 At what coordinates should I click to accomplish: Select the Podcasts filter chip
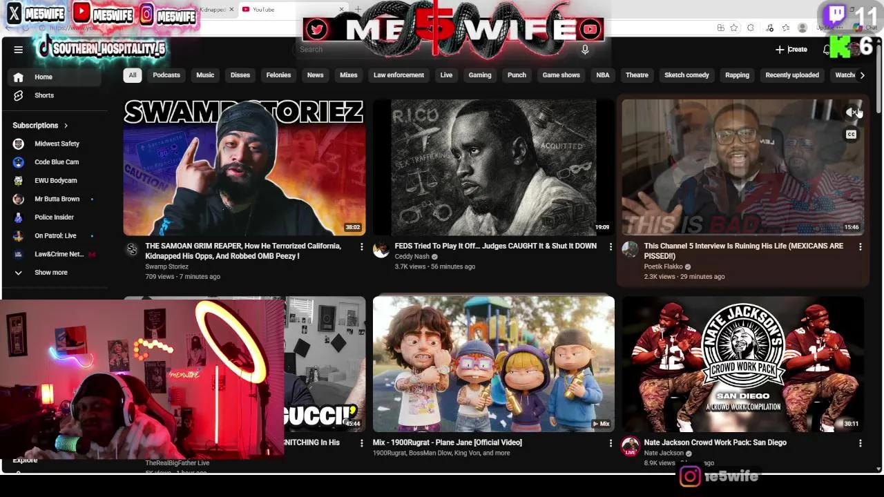click(x=166, y=75)
